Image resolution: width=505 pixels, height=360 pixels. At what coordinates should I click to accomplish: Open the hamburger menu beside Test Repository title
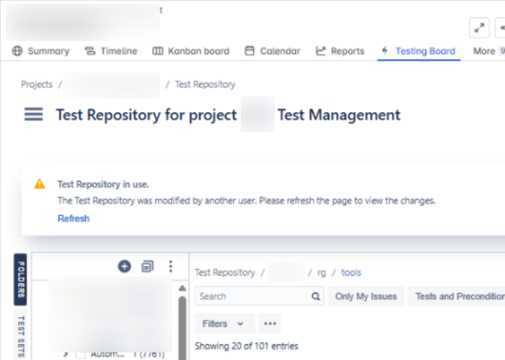(33, 114)
